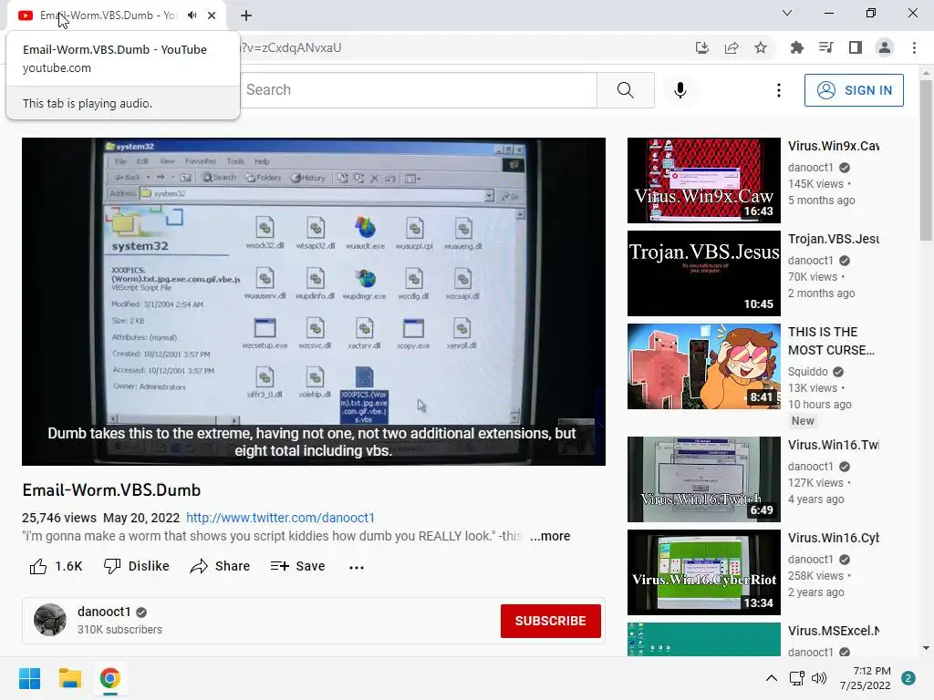Click the red SUBSCRIBE button
The height and width of the screenshot is (700, 934).
550,621
